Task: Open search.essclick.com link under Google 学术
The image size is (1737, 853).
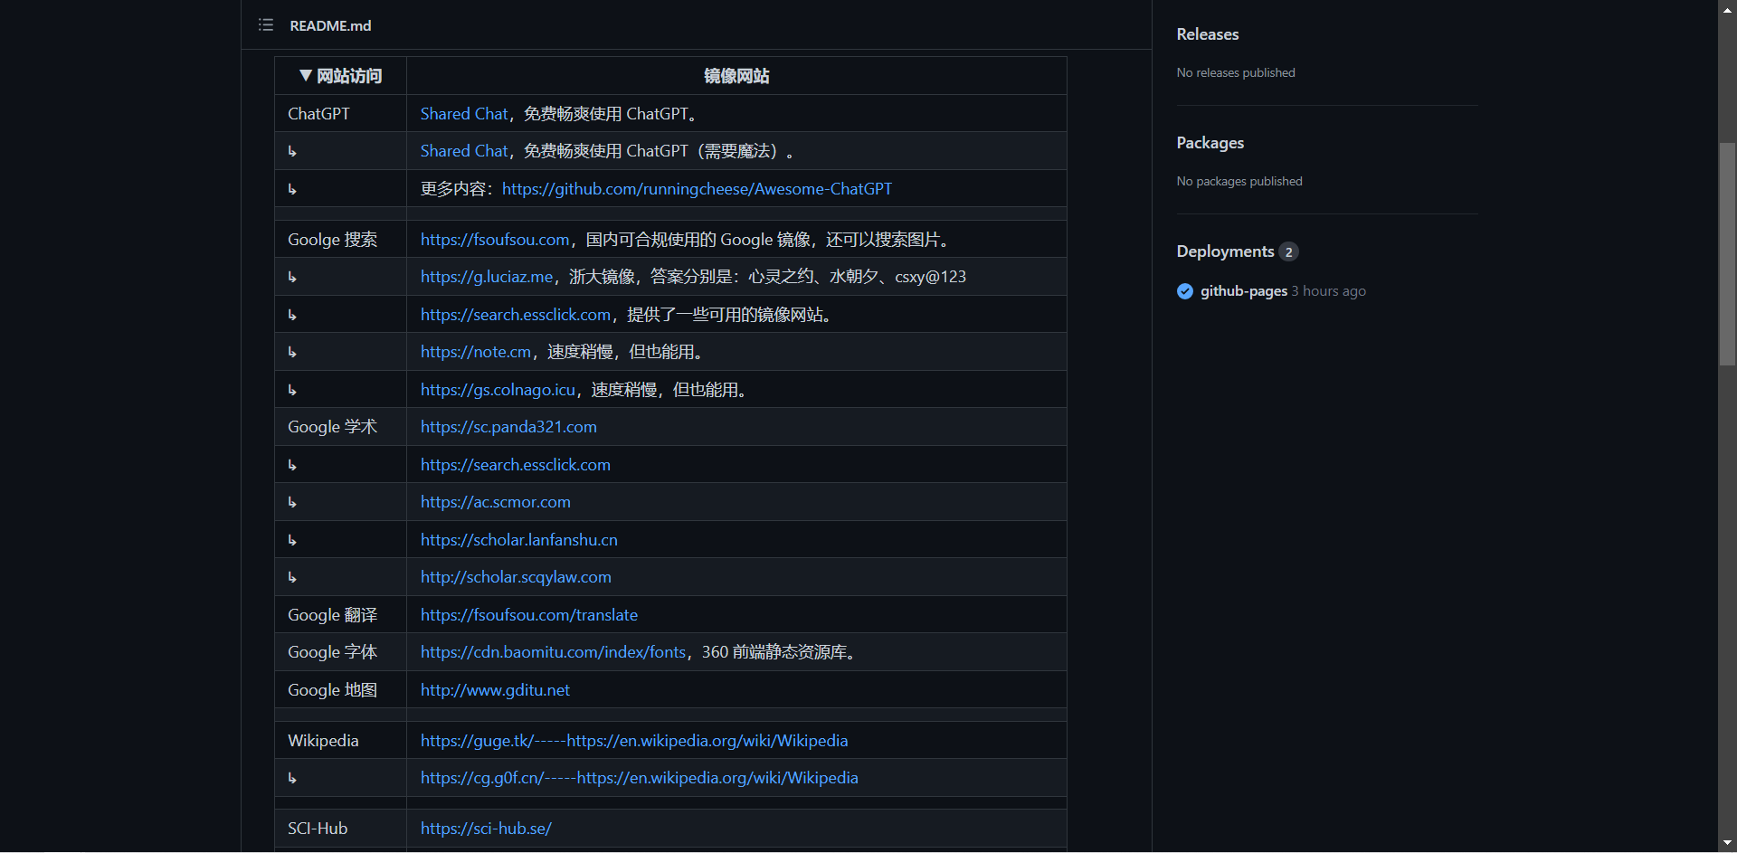Action: (516, 465)
